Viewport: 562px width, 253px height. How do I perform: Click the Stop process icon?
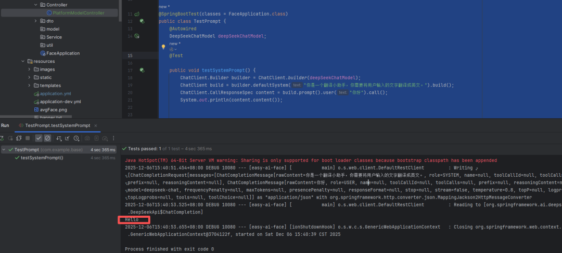pos(27,138)
